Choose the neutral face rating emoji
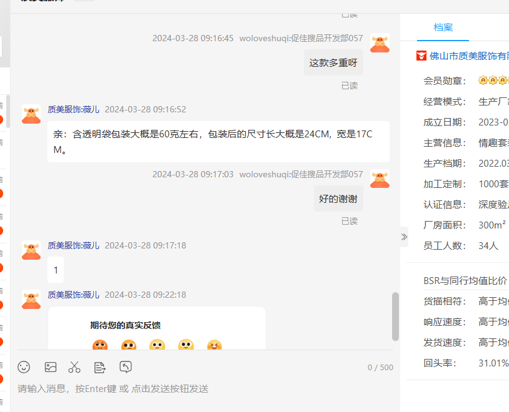Viewport: 509px width, 412px height. (x=157, y=345)
